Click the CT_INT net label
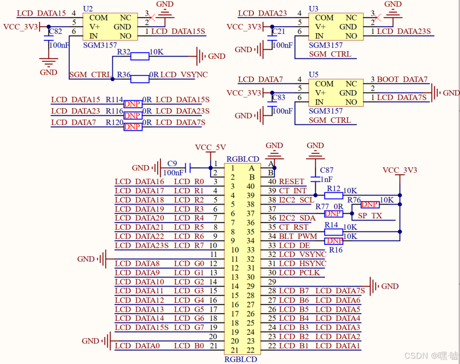Image resolution: width=460 pixels, height=364 pixels. [292, 191]
